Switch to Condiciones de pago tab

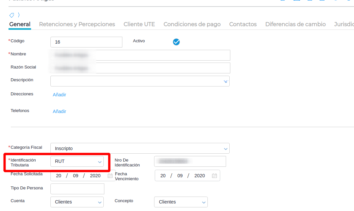tap(192, 24)
